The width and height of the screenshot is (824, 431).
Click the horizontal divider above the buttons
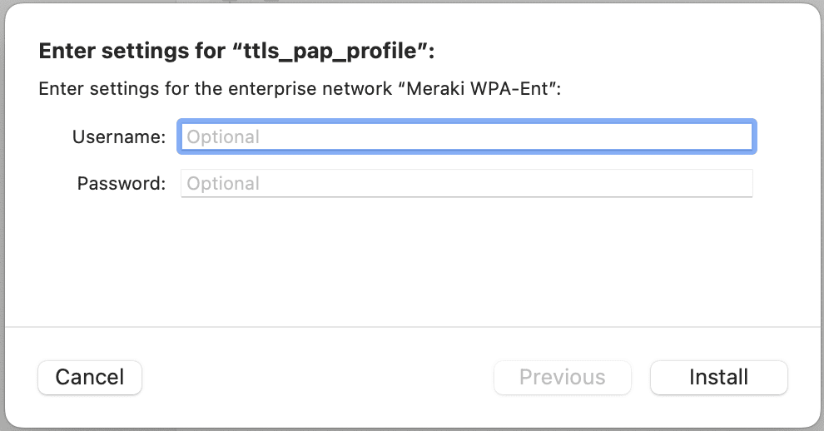pos(412,327)
